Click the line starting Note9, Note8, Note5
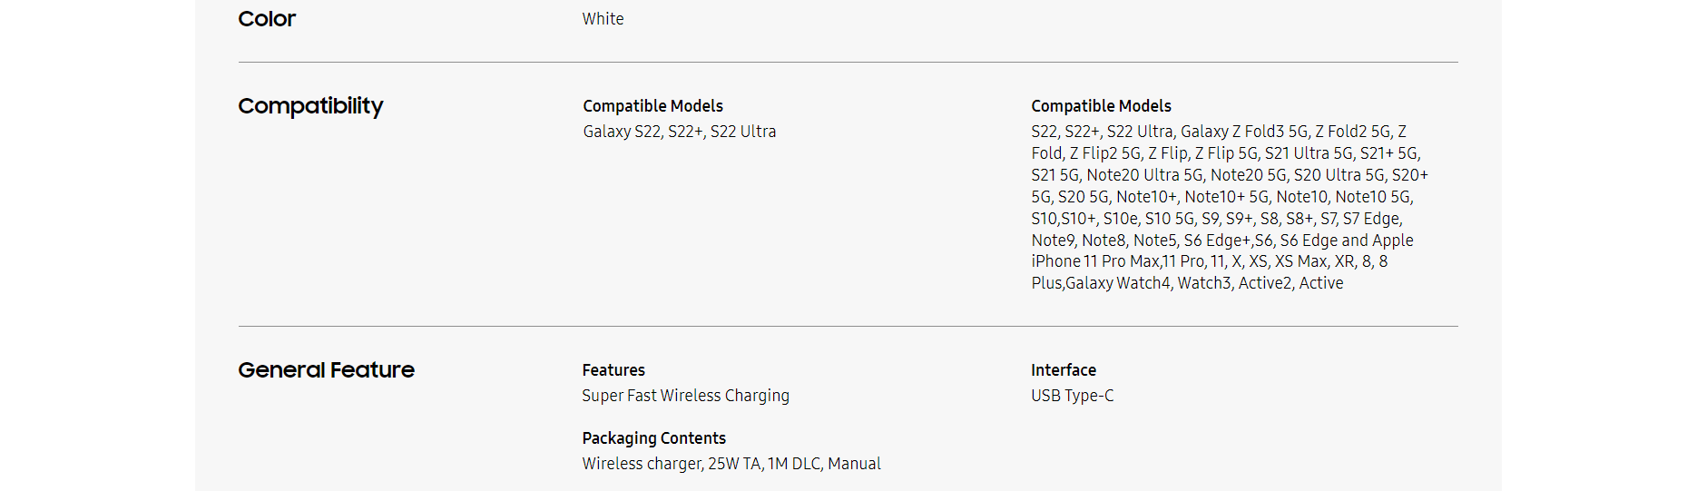This screenshot has width=1687, height=491. pyautogui.click(x=1222, y=241)
